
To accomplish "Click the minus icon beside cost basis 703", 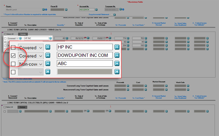I will (x=146, y=38).
